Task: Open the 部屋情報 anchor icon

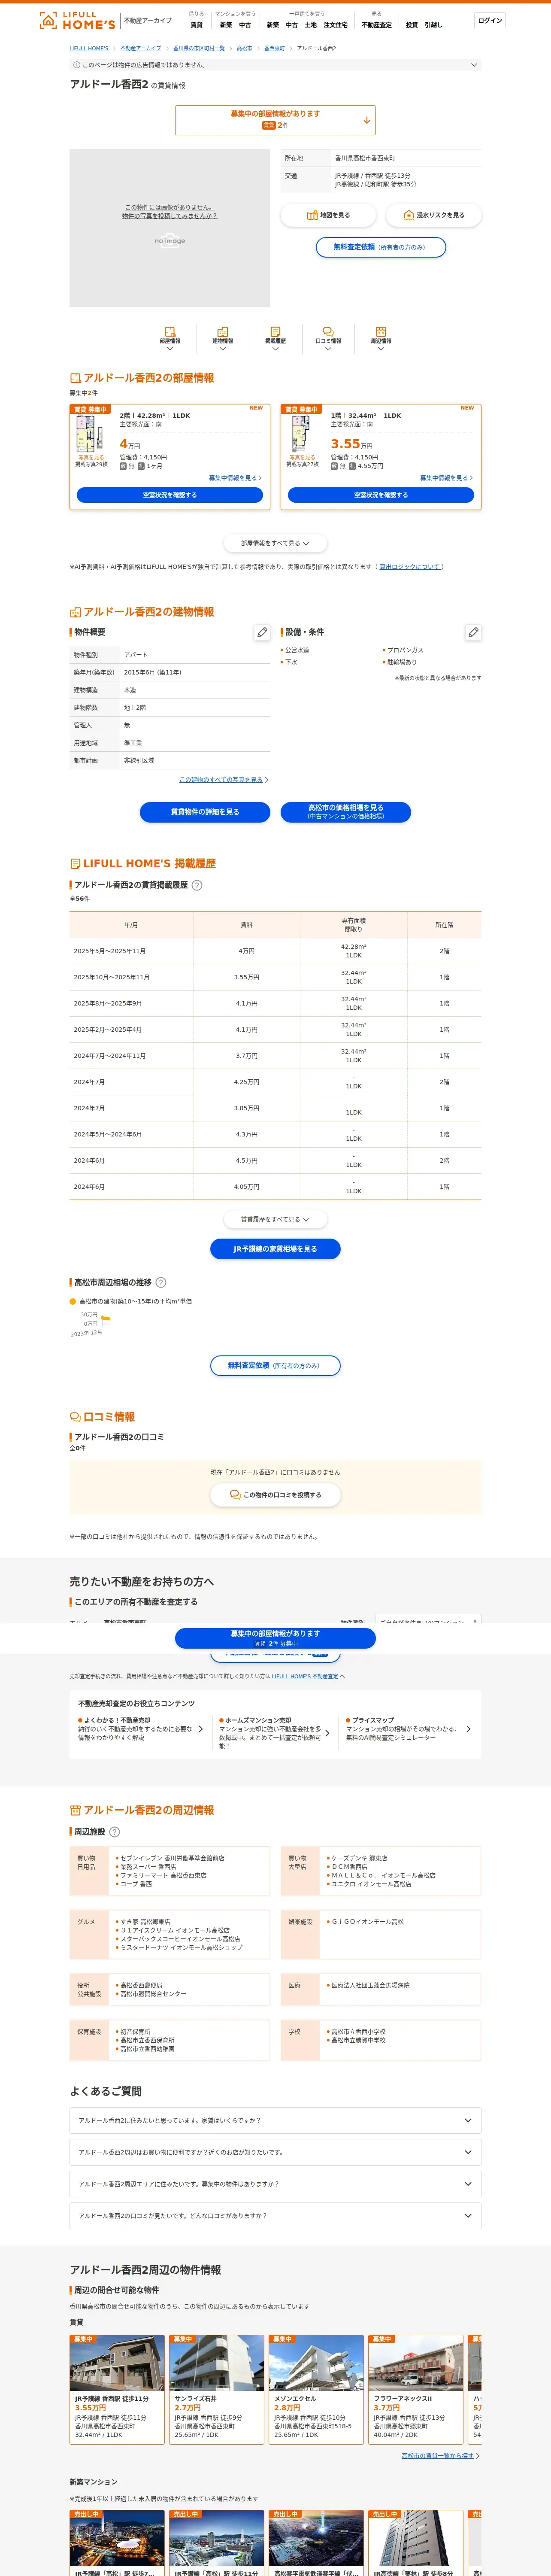Action: pyautogui.click(x=170, y=332)
